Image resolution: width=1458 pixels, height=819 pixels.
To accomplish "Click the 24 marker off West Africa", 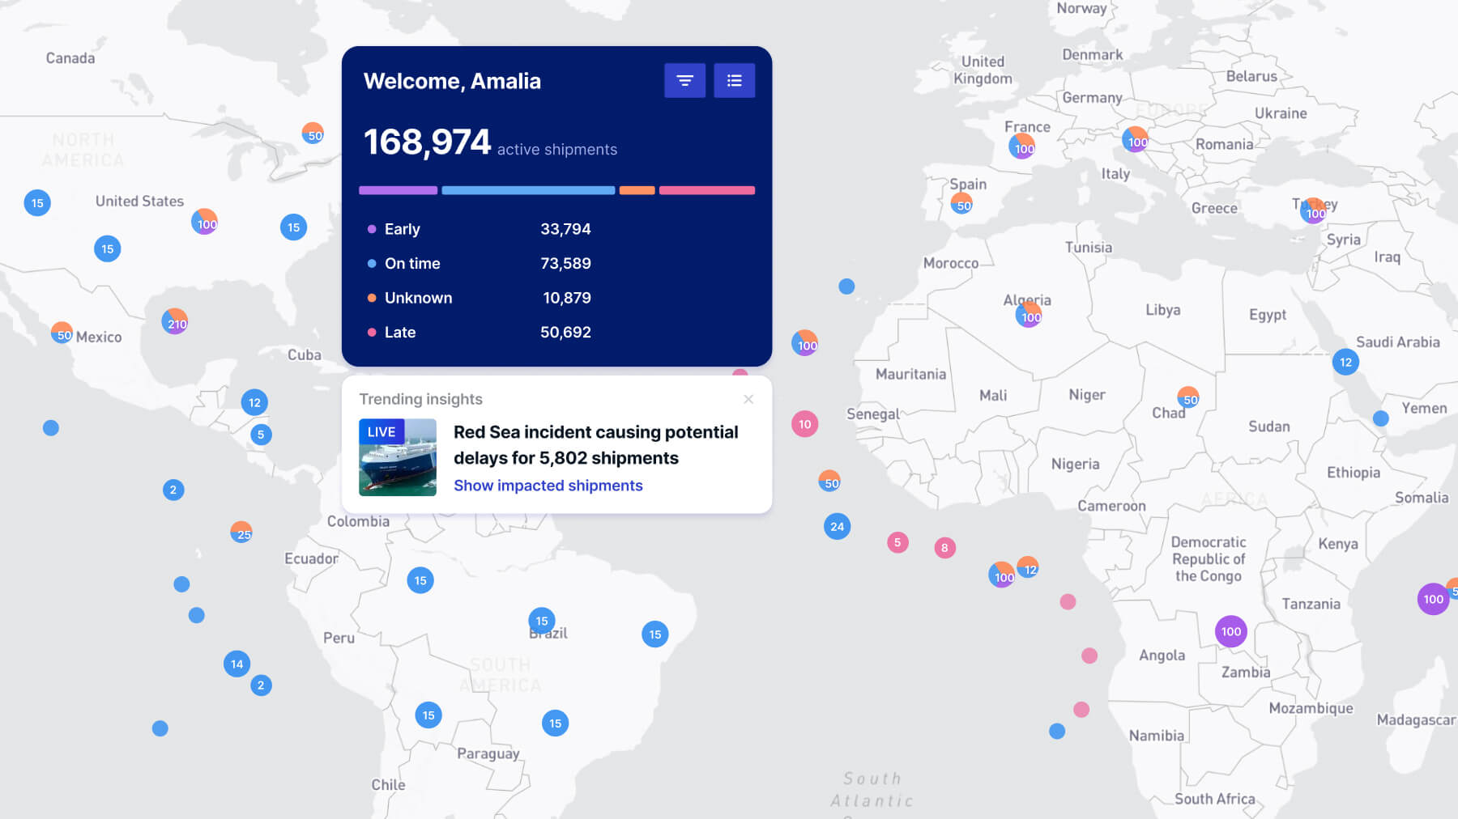I will click(x=837, y=527).
